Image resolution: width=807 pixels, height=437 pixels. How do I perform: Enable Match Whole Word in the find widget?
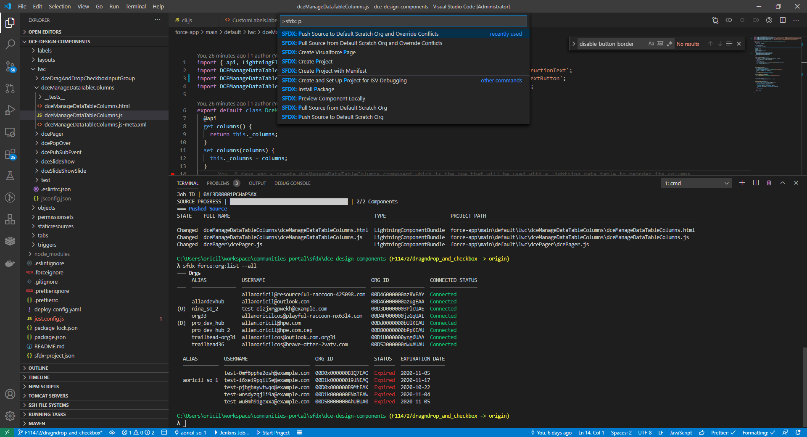[660, 44]
